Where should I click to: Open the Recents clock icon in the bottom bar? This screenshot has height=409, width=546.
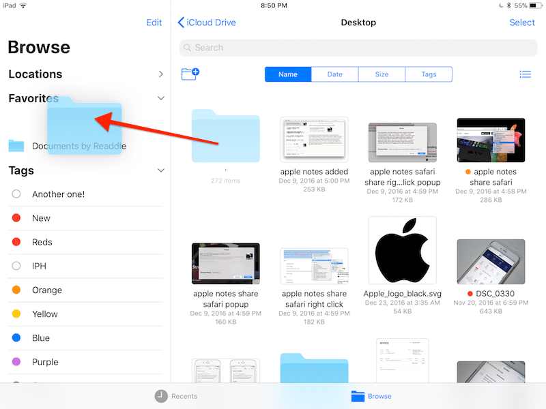[x=161, y=396]
